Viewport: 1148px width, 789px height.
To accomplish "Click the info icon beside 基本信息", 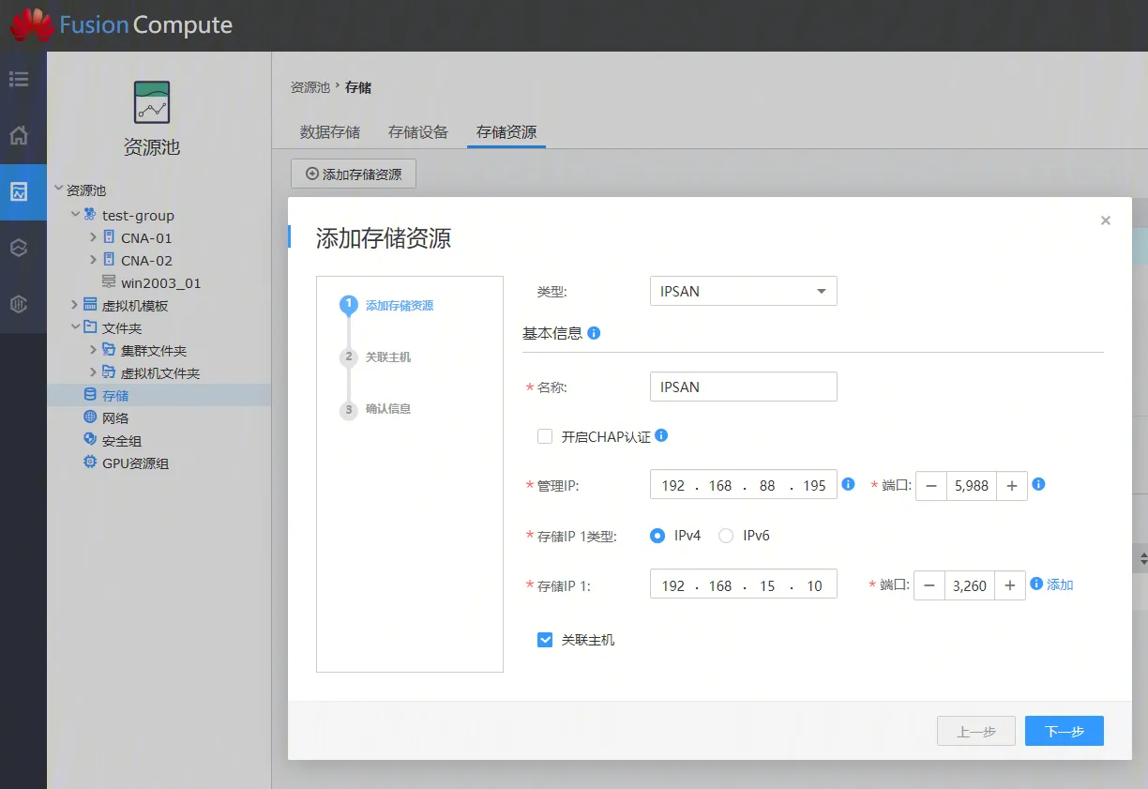I will (x=594, y=333).
